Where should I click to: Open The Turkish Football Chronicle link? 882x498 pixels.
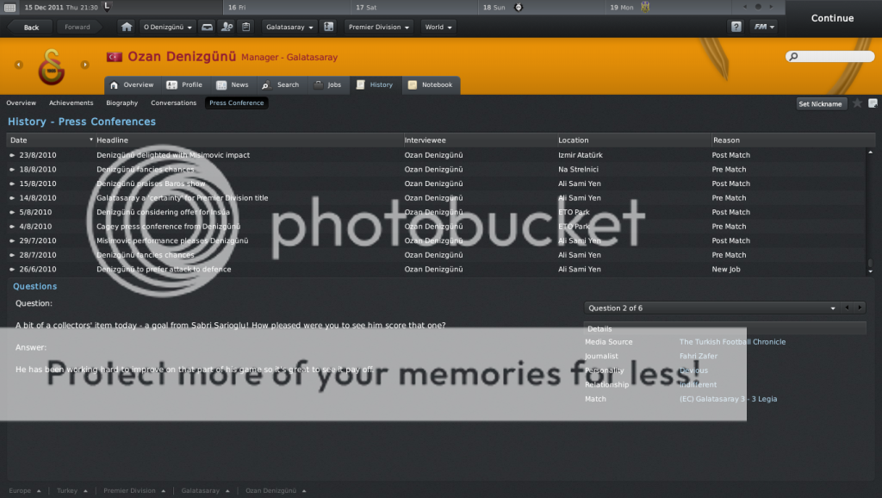click(732, 341)
